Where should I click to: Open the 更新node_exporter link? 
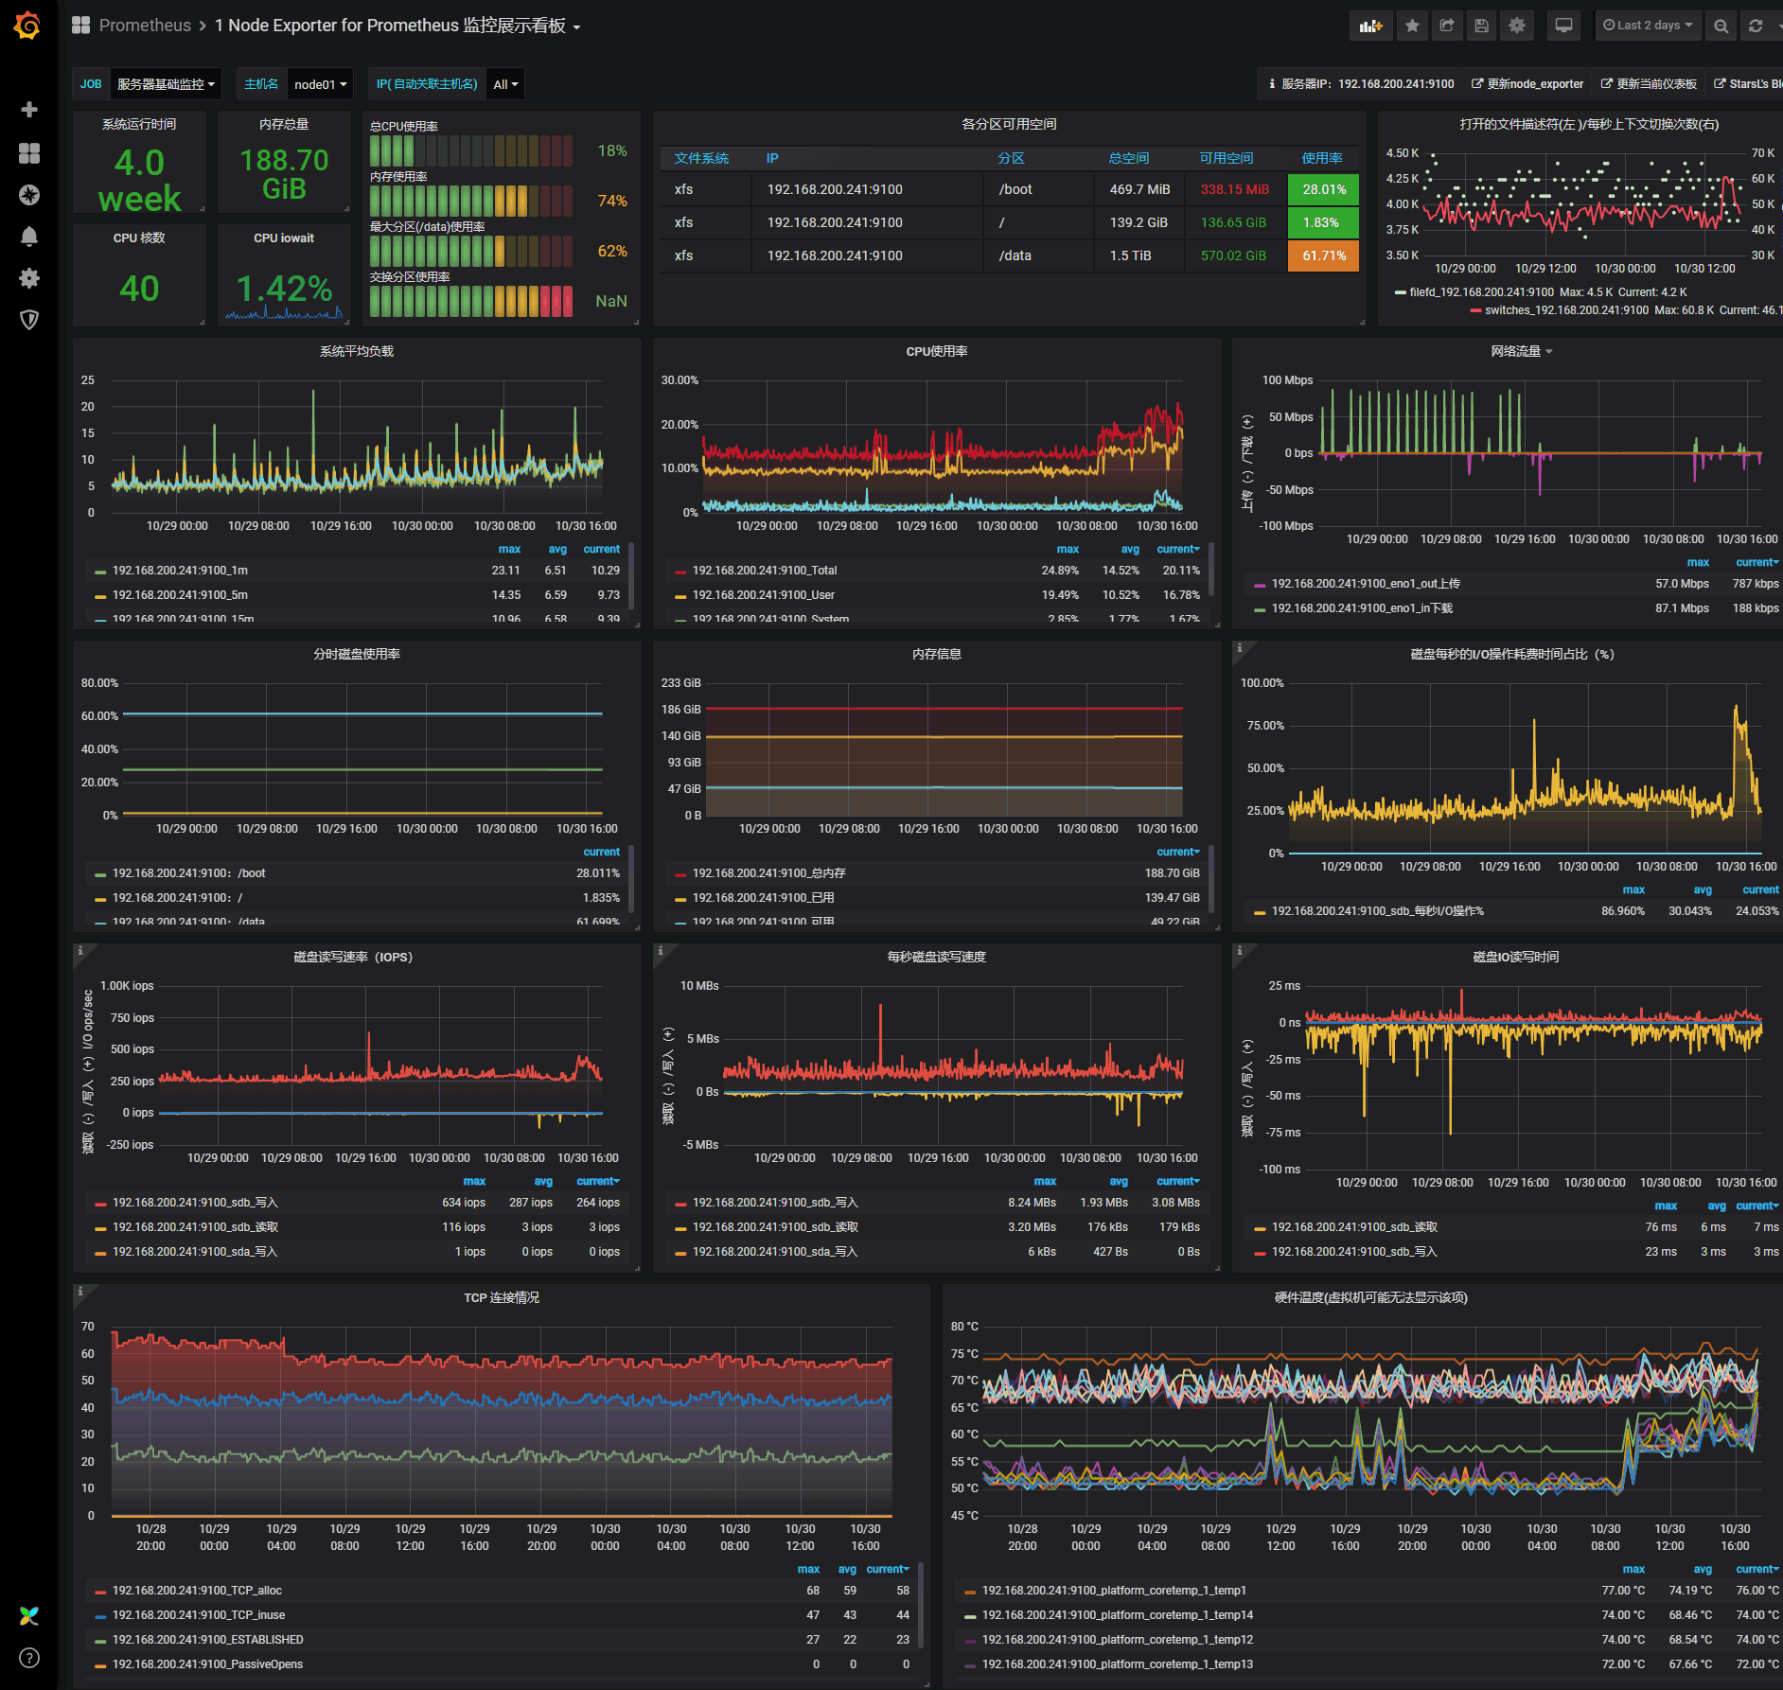(x=1527, y=83)
